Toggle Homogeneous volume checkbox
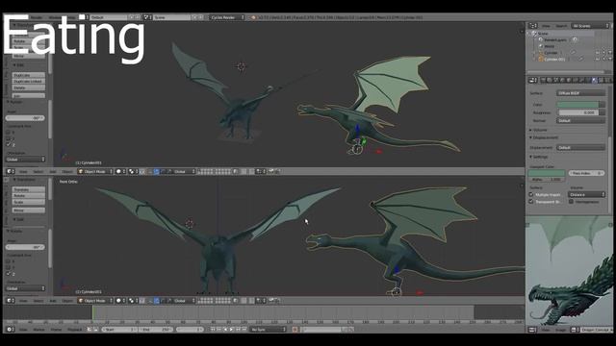Image resolution: width=616 pixels, height=346 pixels. point(571,202)
